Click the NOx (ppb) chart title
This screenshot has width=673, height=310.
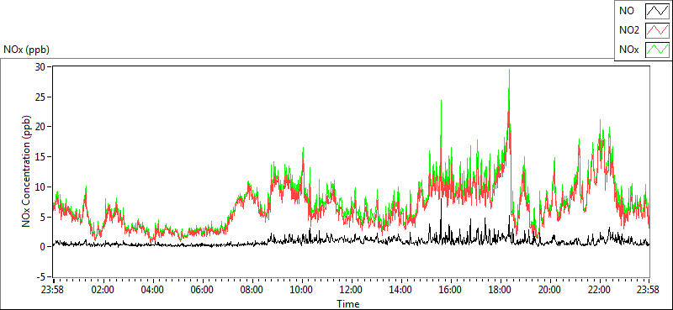point(26,50)
